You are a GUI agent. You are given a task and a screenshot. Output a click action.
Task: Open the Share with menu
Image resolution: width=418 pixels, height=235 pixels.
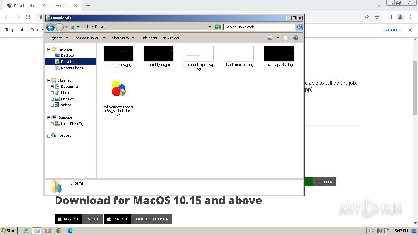[x=123, y=38]
